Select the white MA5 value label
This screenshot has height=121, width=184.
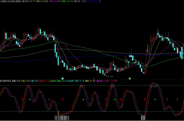(30, 1)
